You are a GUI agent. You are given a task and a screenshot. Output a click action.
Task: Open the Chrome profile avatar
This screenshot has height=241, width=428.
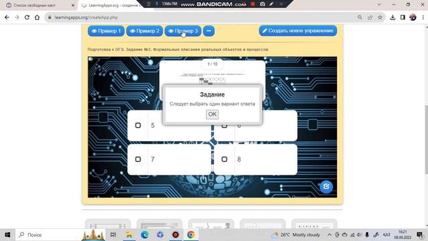pyautogui.click(x=413, y=17)
